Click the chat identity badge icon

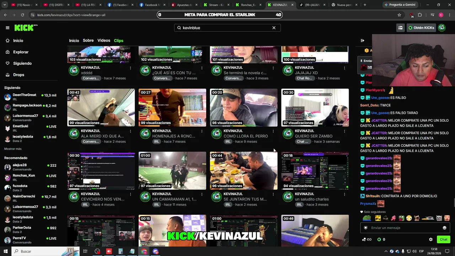(x=365, y=228)
